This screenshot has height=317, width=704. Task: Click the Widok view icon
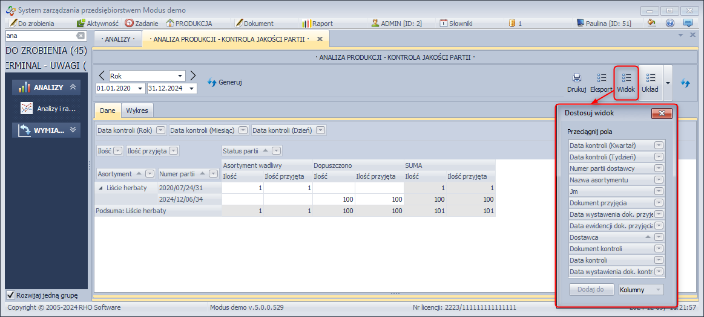[627, 78]
